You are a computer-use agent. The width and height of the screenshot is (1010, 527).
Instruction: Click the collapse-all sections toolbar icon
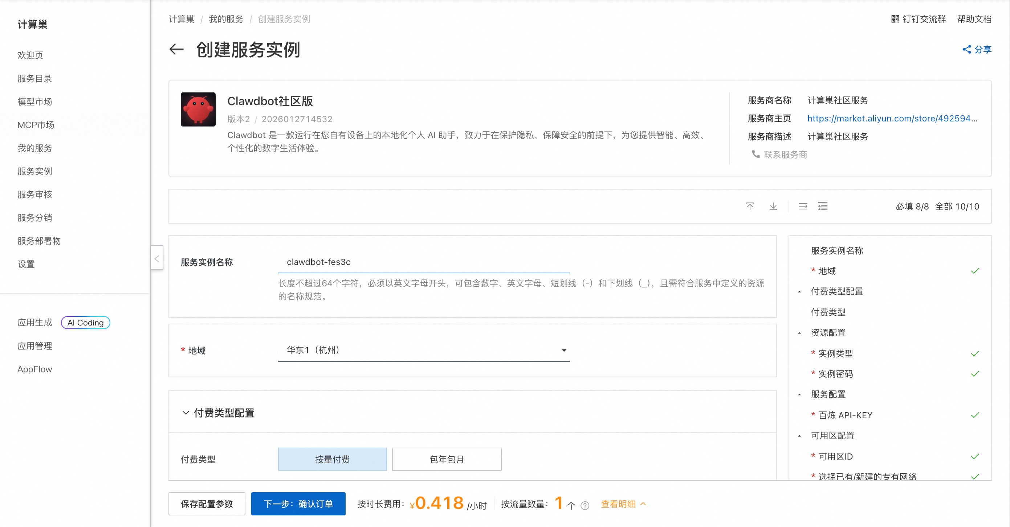tap(750, 206)
